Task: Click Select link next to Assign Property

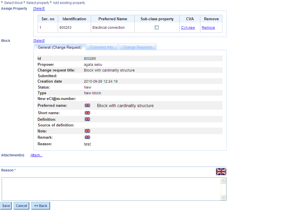Action: click(39, 9)
